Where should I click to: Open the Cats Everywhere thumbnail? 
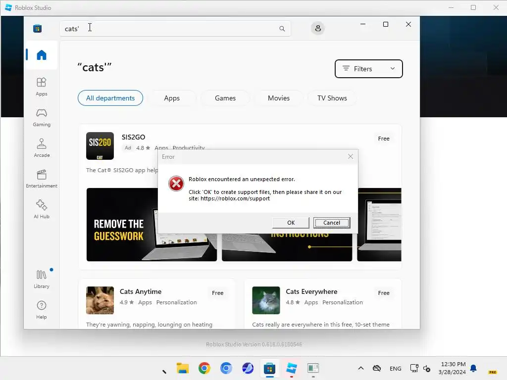click(x=266, y=300)
